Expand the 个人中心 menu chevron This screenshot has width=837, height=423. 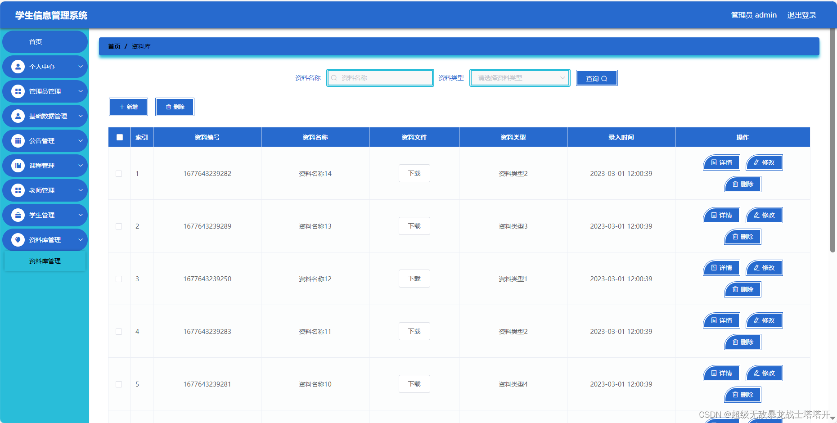(81, 67)
